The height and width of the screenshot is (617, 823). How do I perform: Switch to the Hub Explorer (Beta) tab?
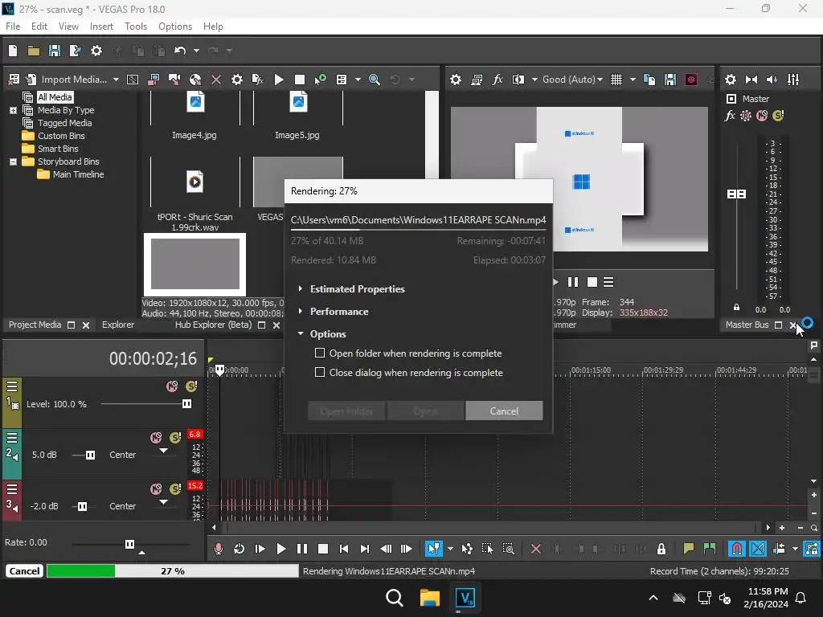coord(213,325)
